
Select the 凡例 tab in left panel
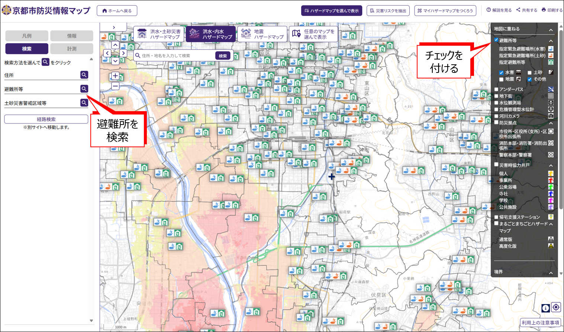27,36
